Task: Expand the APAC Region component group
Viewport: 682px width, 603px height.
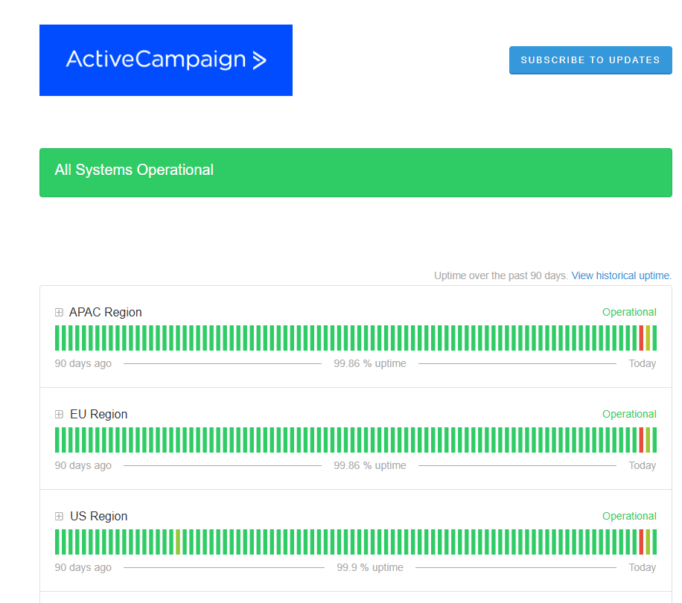Action: coord(59,313)
